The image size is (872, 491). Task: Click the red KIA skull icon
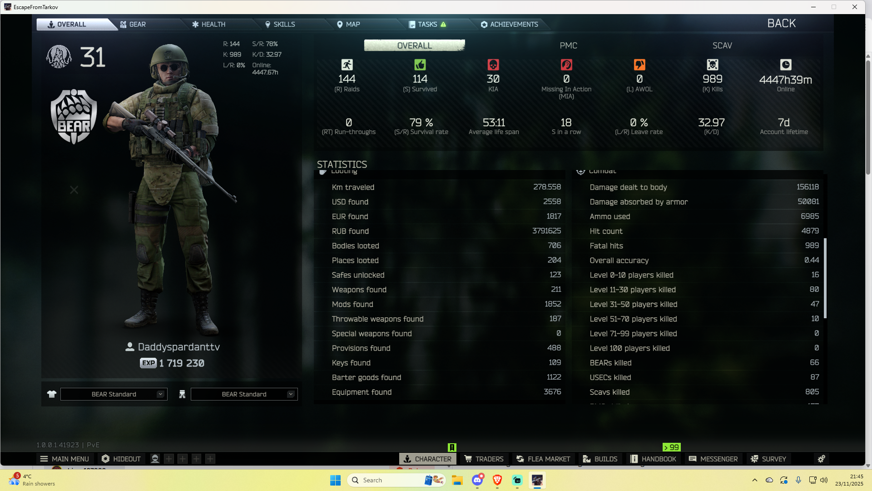[x=493, y=65]
